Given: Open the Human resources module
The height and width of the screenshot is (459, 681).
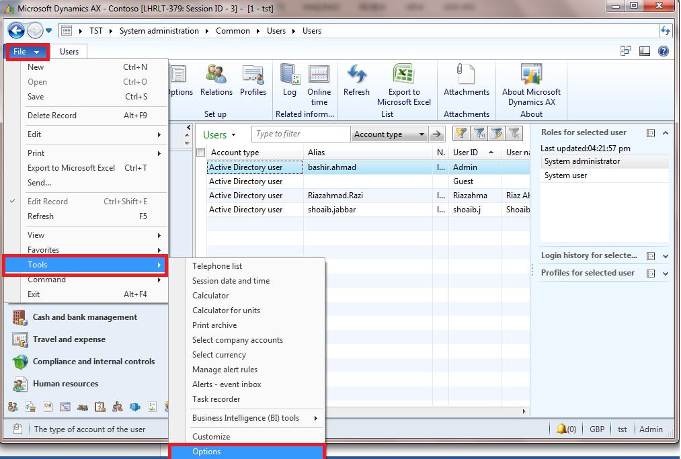Looking at the screenshot, I should pyautogui.click(x=66, y=384).
